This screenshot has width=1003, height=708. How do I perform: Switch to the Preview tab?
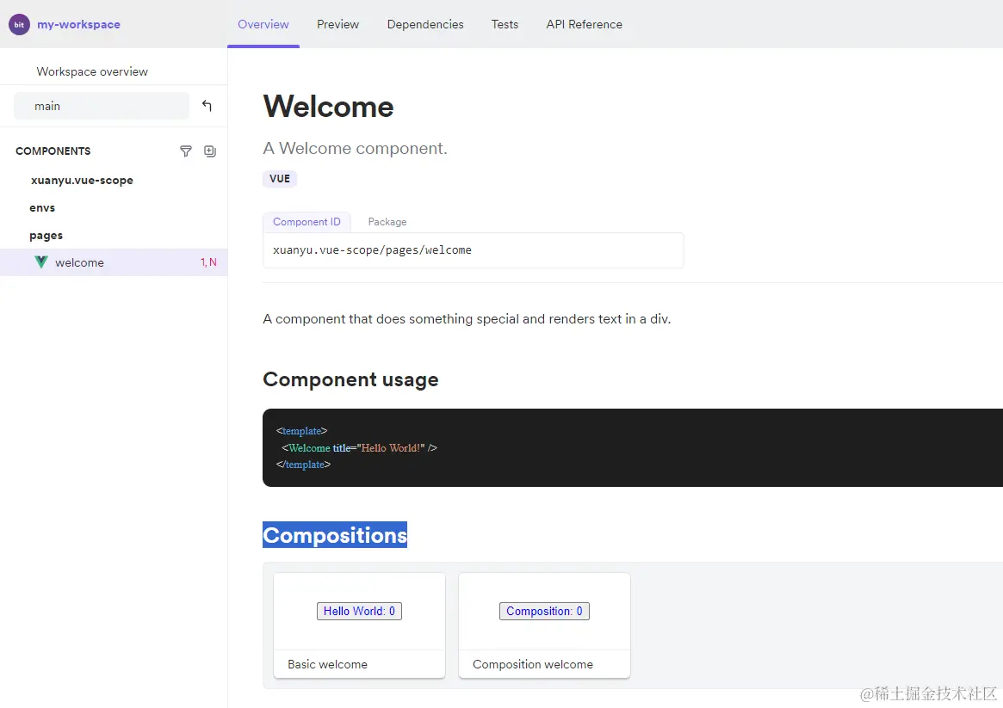[x=337, y=24]
